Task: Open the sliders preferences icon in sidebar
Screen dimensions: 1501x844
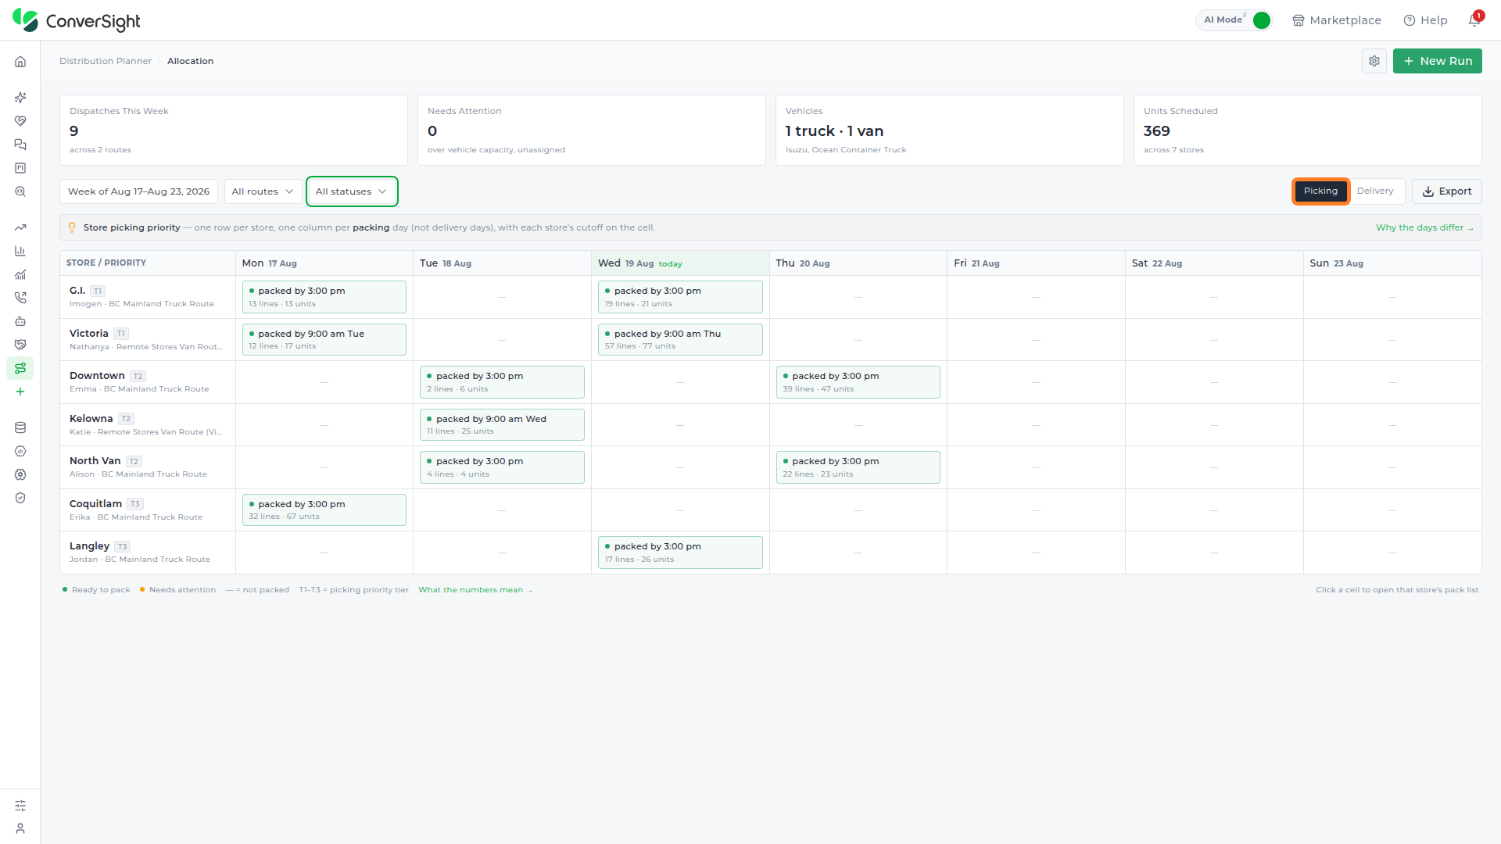Action: [20, 805]
